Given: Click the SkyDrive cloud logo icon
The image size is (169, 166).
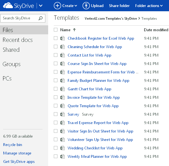Looking at the screenshot, I should 8,6.
